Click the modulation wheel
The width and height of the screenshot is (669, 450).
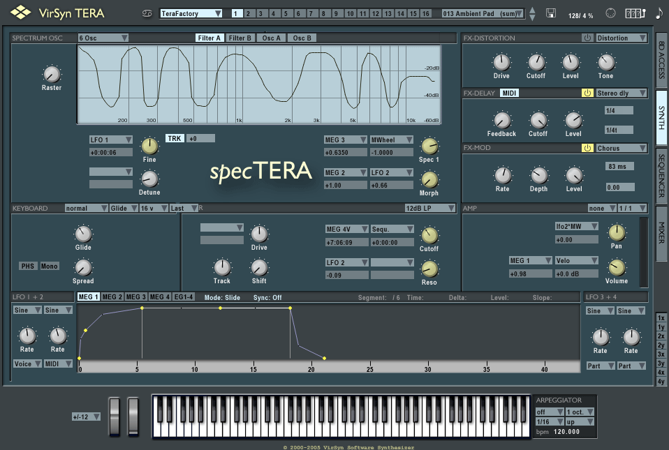[x=133, y=417]
